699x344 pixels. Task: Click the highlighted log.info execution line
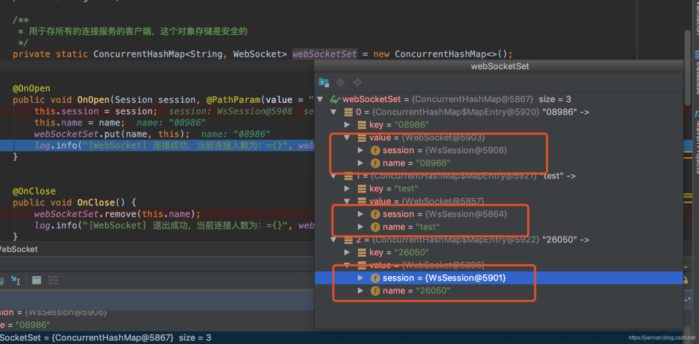157,145
